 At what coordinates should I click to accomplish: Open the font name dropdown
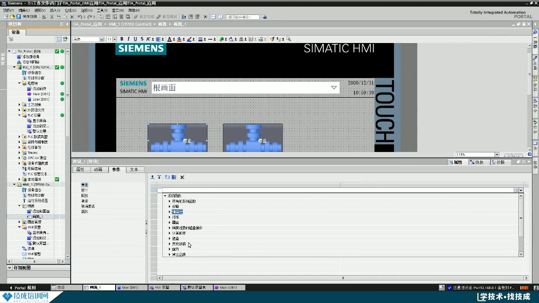point(102,39)
